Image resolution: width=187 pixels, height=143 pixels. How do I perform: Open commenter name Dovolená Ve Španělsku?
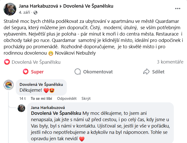[41, 84]
